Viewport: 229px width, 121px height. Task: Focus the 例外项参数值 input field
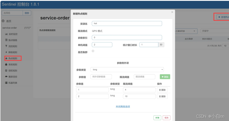click(101, 77)
